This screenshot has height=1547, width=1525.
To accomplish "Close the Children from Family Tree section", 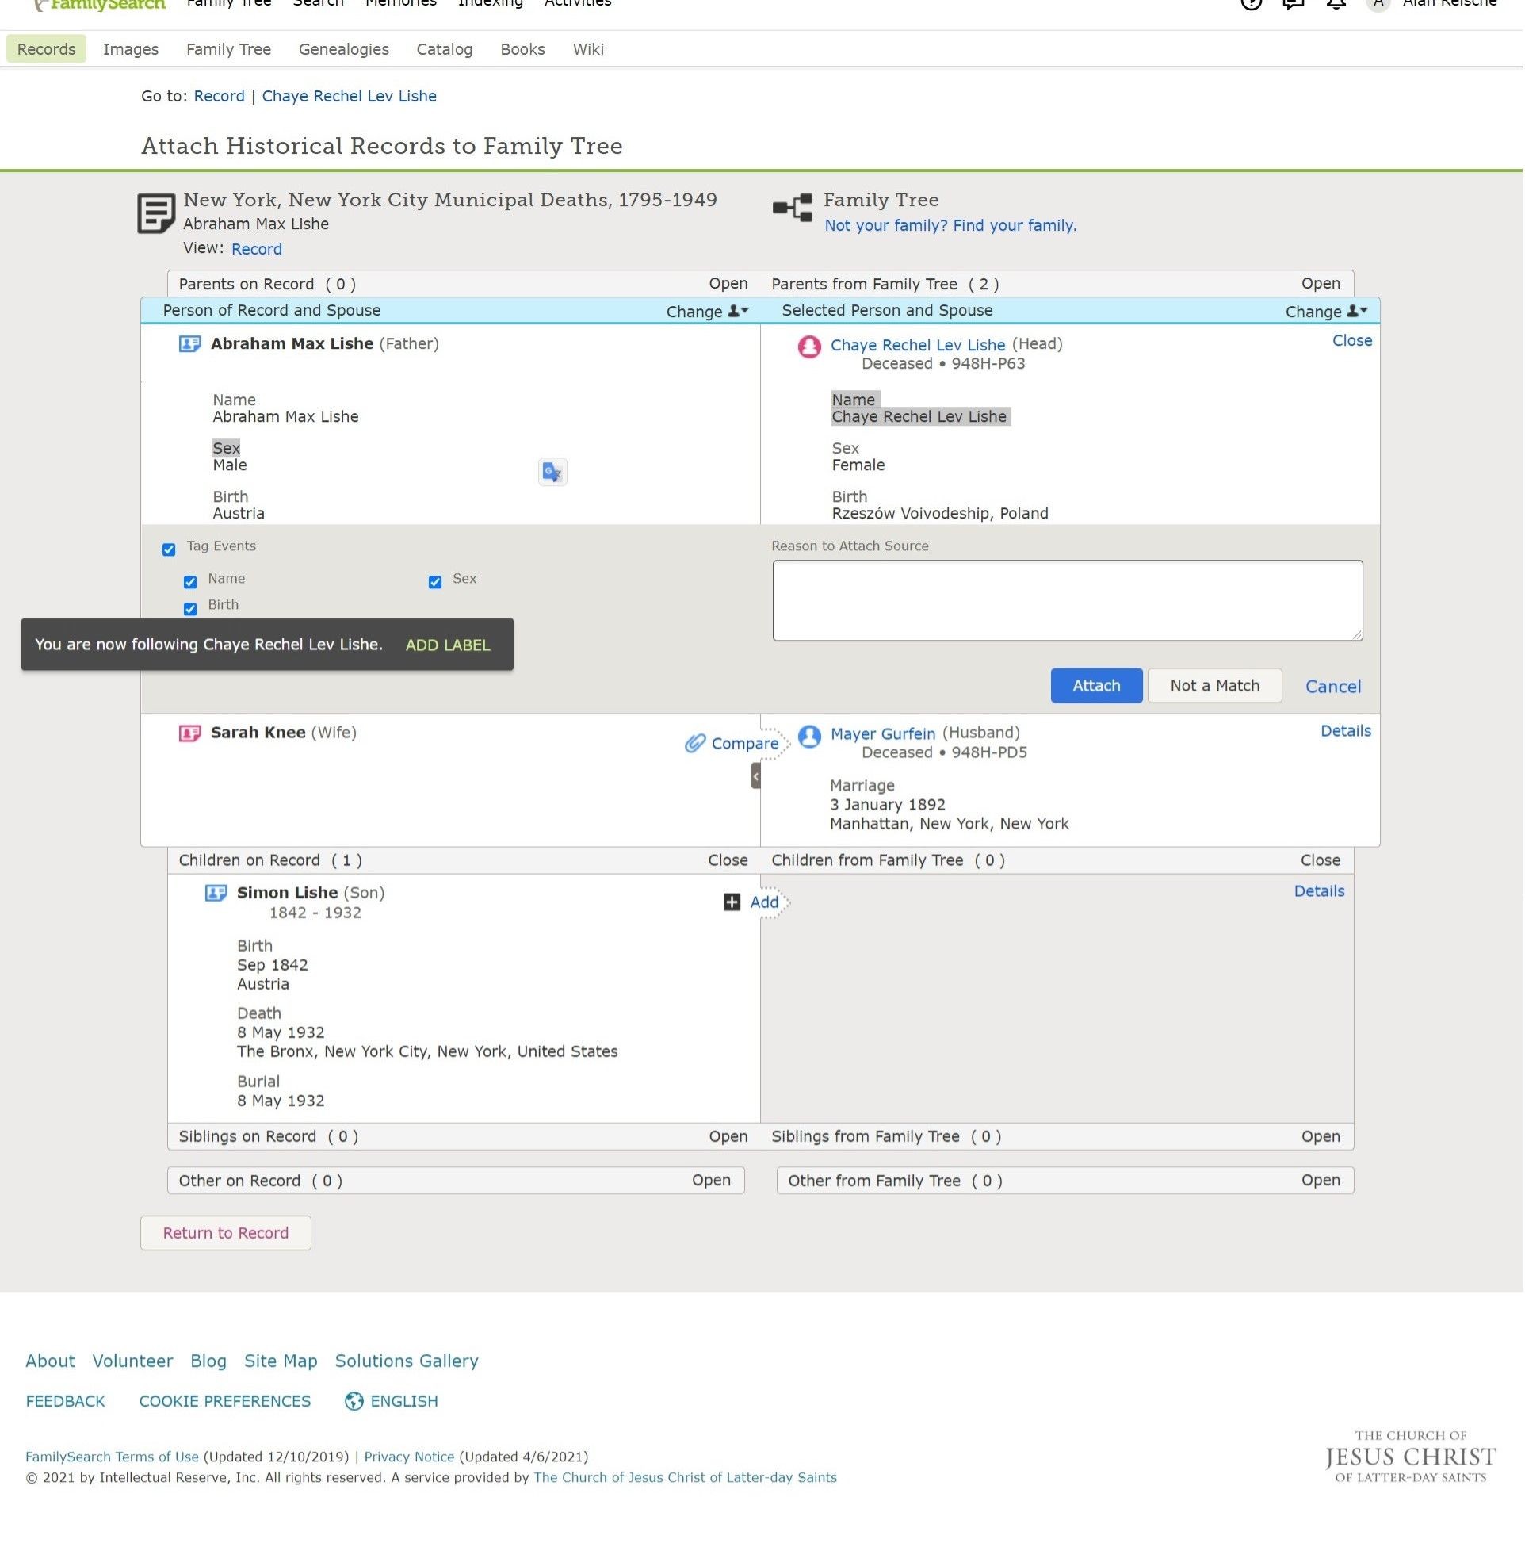I will [x=1321, y=860].
